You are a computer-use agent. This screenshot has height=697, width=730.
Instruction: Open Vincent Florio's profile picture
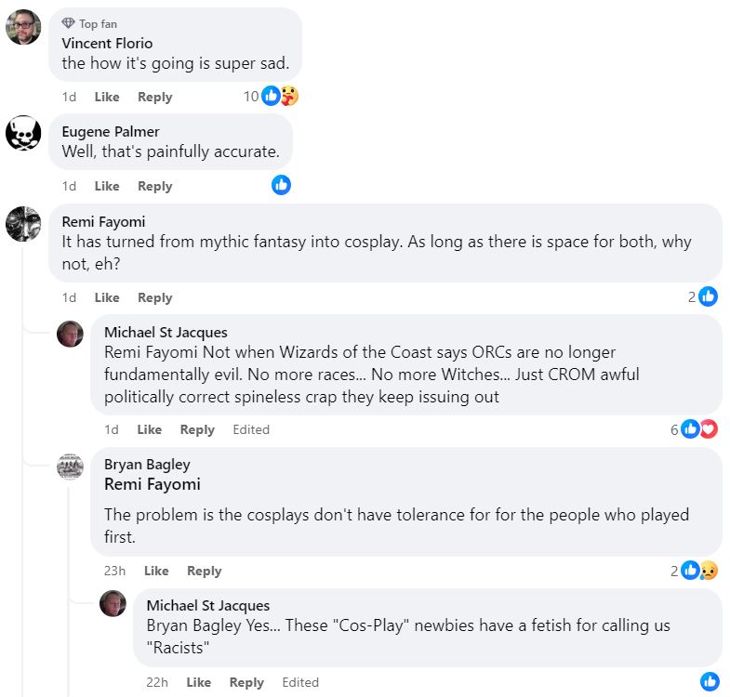(23, 28)
